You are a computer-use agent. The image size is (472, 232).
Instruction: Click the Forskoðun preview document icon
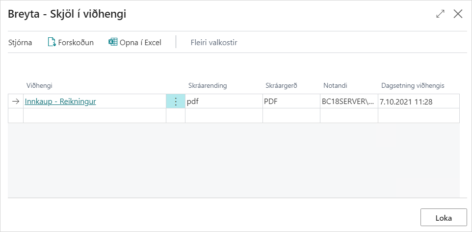tap(52, 43)
